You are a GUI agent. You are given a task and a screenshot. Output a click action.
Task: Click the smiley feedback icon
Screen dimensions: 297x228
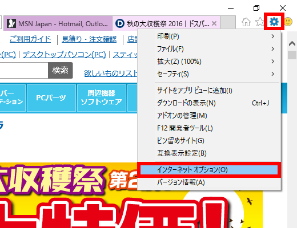click(288, 22)
